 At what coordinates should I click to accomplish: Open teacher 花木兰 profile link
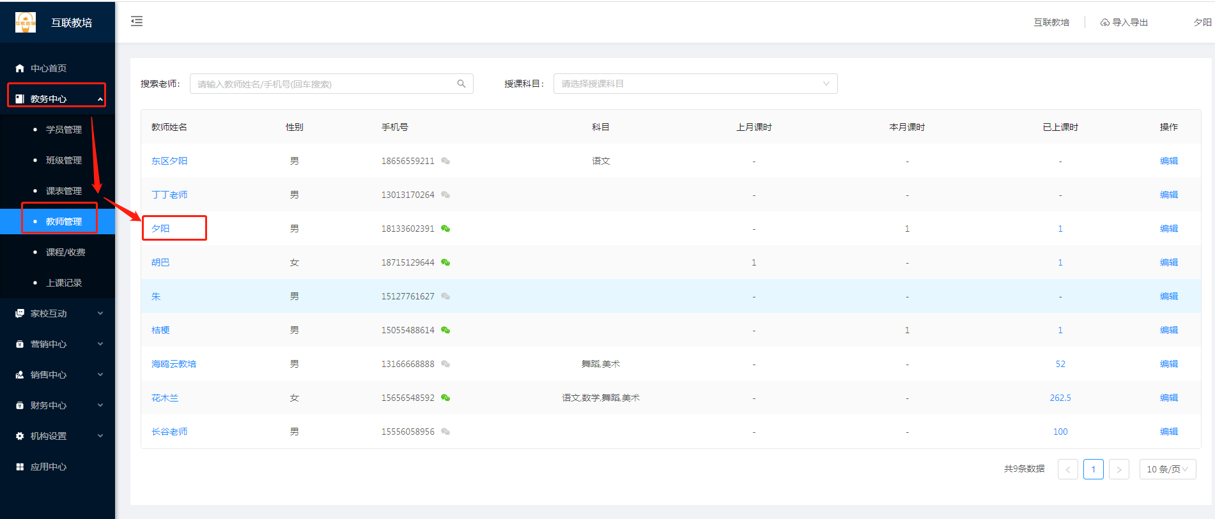(165, 398)
